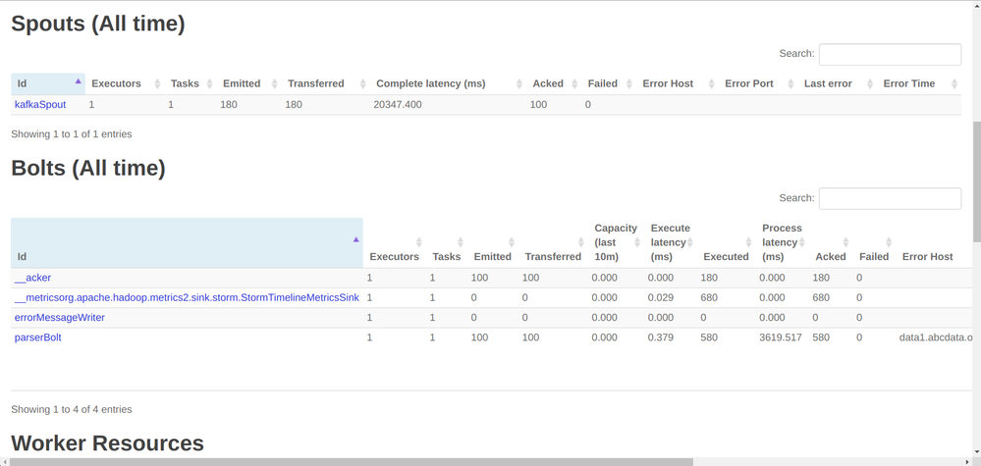Sort Spouts table by Last error
The height and width of the screenshot is (466, 981).
coord(838,83)
